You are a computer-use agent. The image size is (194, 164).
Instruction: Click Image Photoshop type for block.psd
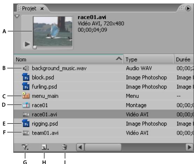pyautogui.click(x=146, y=78)
